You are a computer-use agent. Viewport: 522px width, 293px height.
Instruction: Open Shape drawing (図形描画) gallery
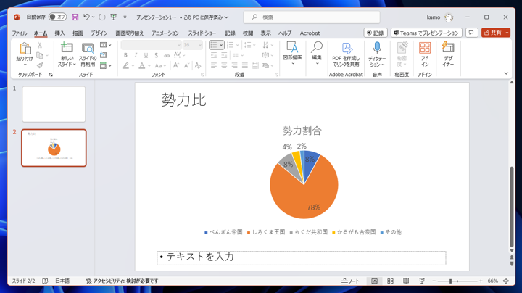tap(292, 53)
